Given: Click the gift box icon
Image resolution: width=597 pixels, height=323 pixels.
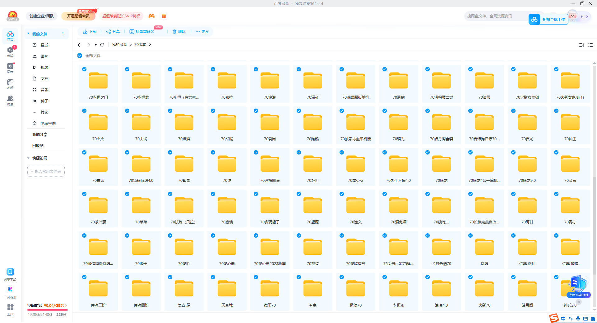Looking at the screenshot, I should point(164,16).
